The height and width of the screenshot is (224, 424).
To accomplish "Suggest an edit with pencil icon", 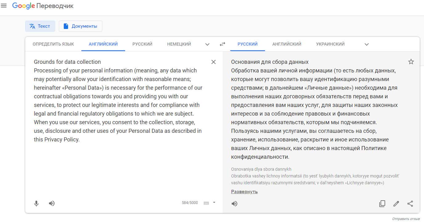I will (396, 204).
